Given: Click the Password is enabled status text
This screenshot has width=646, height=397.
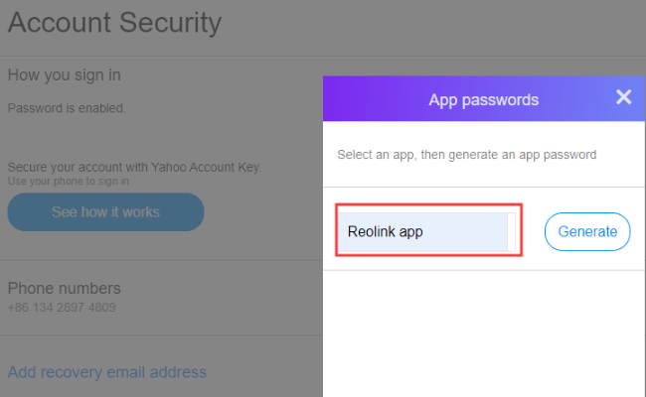Looking at the screenshot, I should [x=67, y=107].
